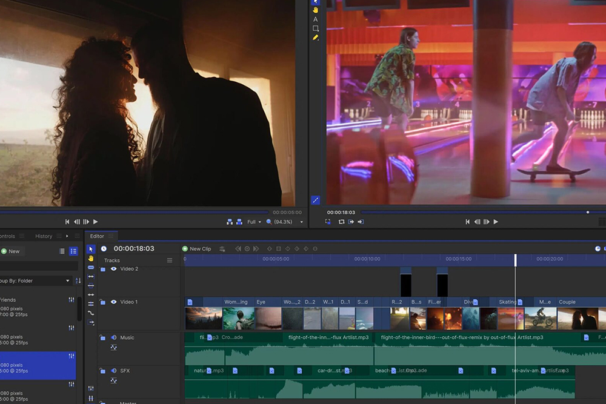
Task: Hide the Video 2 track
Action: click(113, 269)
